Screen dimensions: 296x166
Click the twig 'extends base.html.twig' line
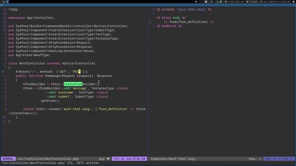click(x=184, y=9)
